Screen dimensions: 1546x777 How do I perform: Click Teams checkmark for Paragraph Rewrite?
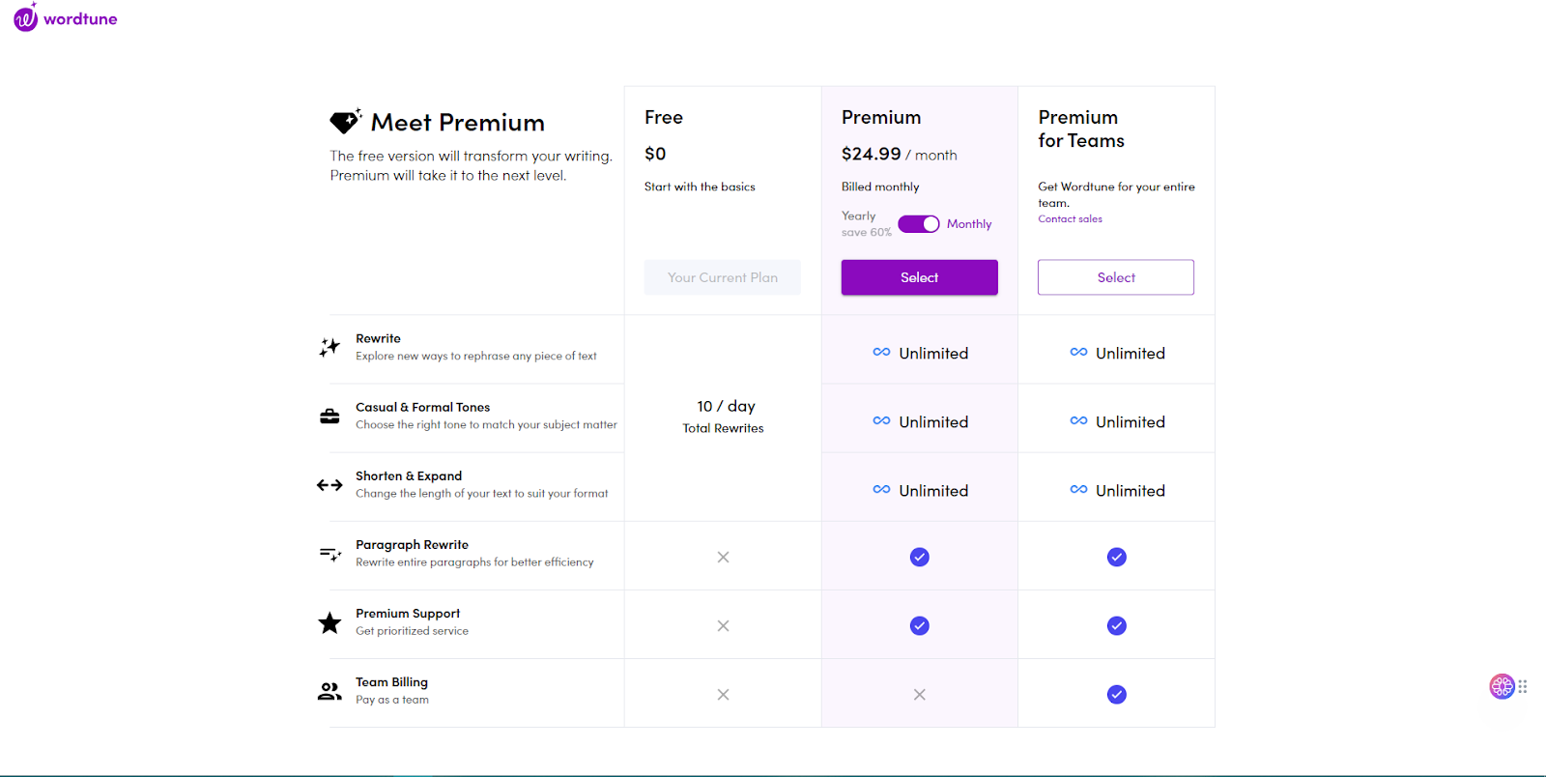tap(1117, 557)
